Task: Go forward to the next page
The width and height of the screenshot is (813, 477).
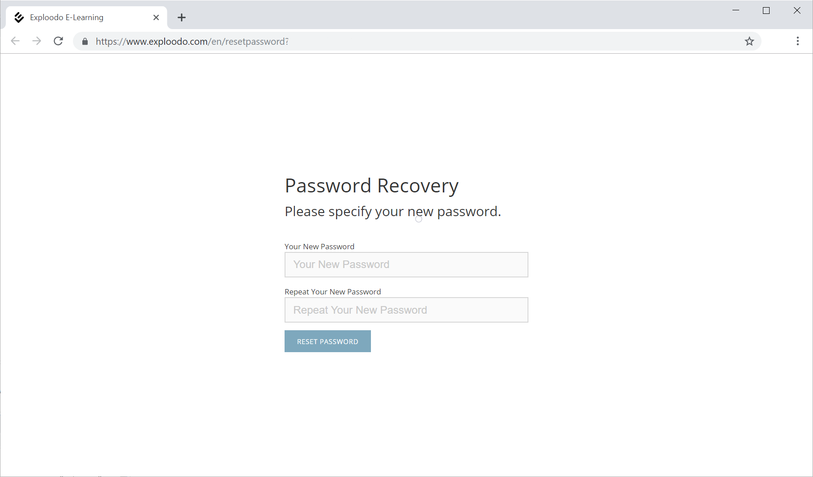Action: tap(37, 41)
